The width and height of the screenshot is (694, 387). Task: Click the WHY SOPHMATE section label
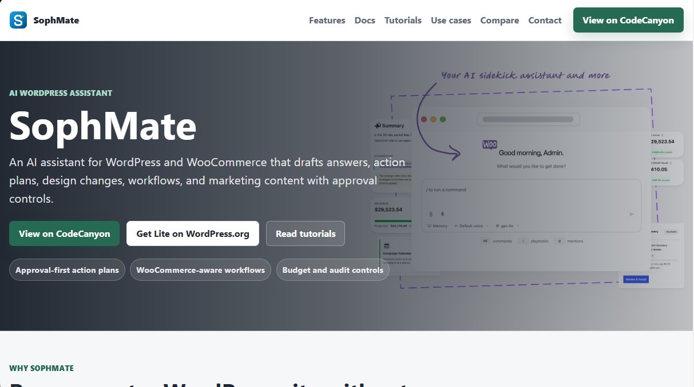[x=41, y=368]
